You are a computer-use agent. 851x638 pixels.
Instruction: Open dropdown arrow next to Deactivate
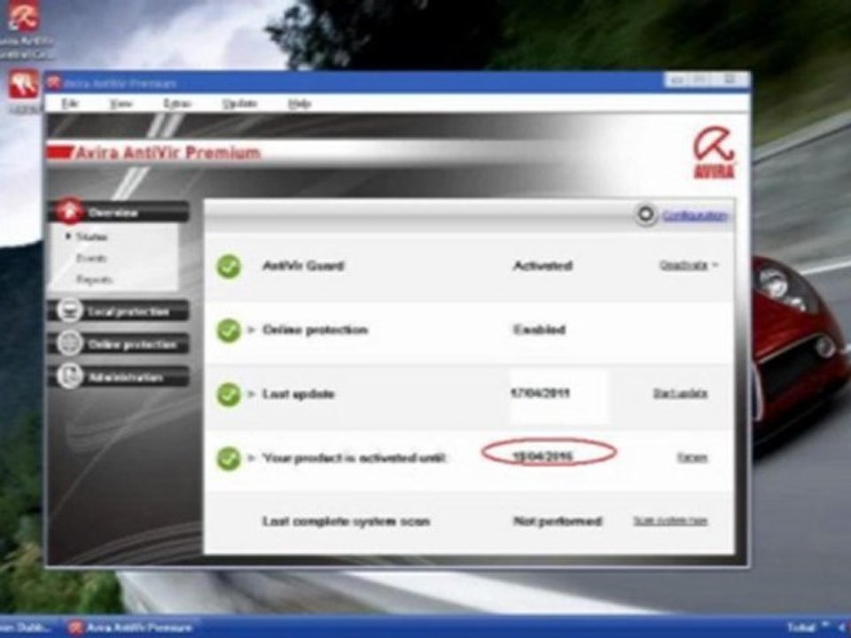click(x=714, y=265)
